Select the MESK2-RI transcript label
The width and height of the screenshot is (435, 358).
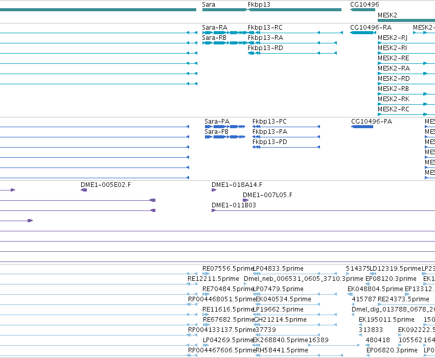point(392,48)
